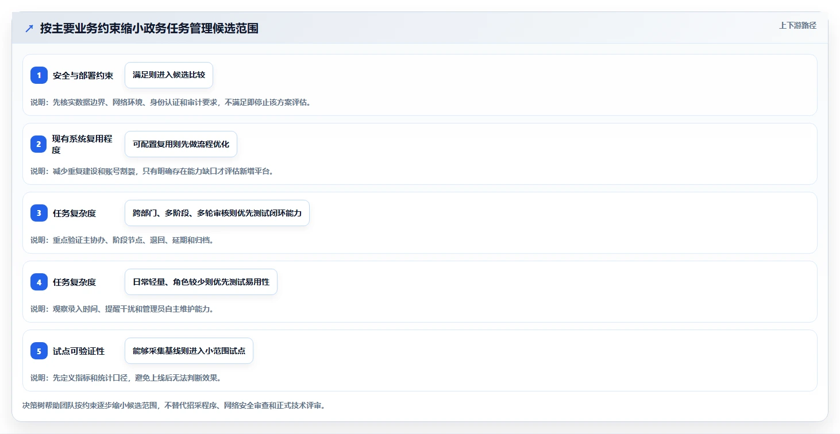Screen dimensions: 840x434
Task: Click the panel title 按主要业务约束缩小政务任务管理候选范围
Action: (x=149, y=28)
